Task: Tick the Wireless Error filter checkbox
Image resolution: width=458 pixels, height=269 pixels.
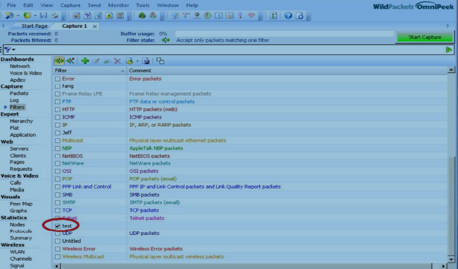Action: pos(57,249)
